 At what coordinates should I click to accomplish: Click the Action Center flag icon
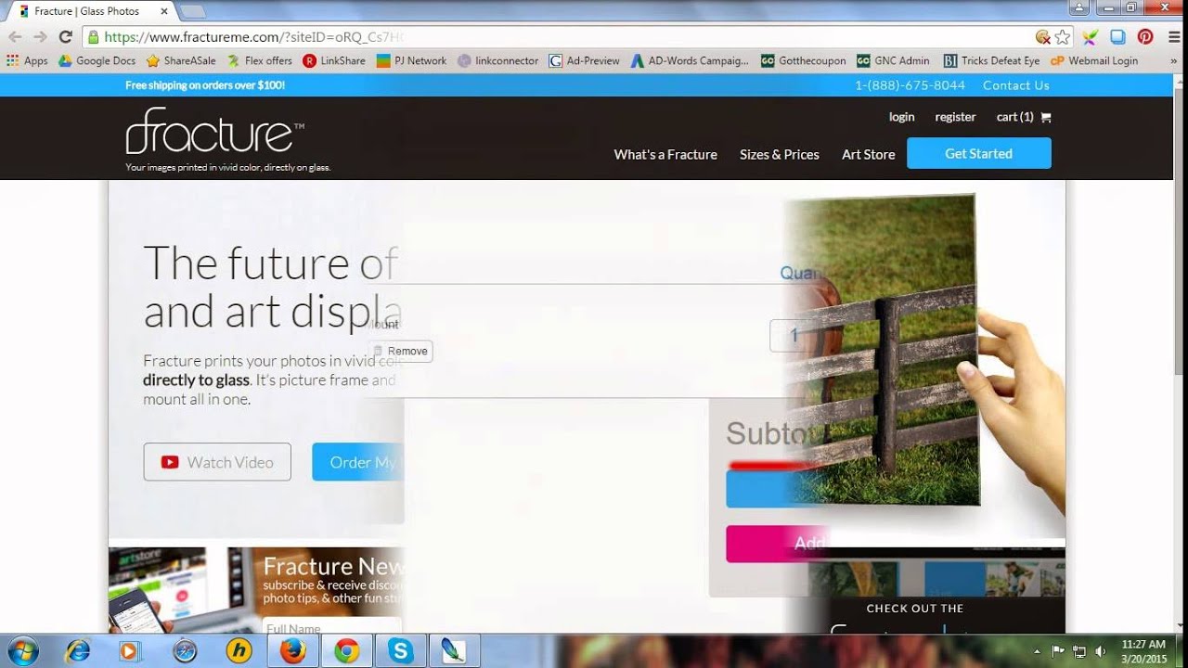(1058, 651)
